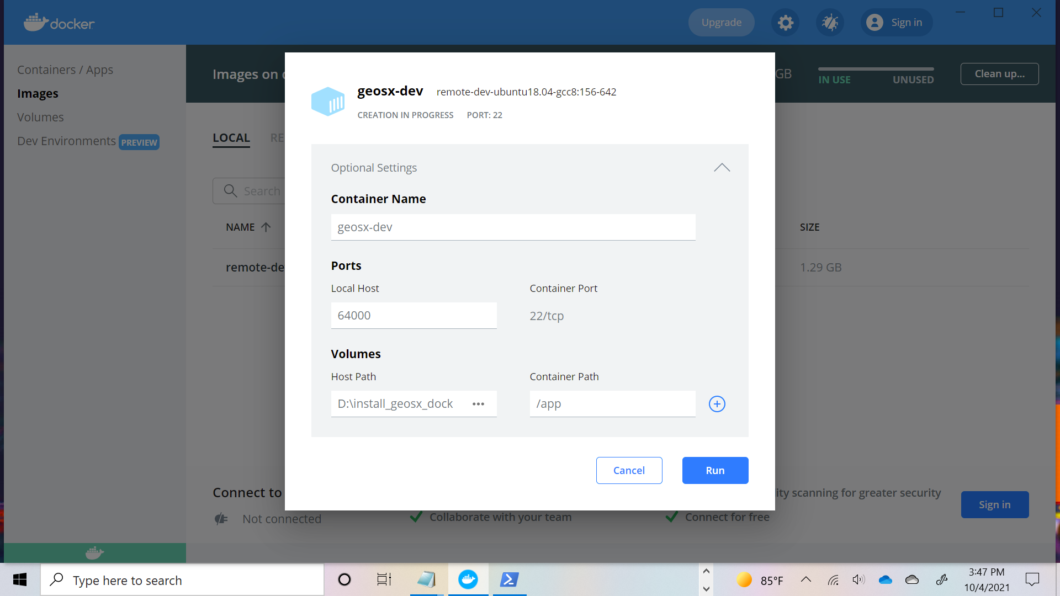
Task: Open Containers / Apps sidebar section
Action: [65, 70]
